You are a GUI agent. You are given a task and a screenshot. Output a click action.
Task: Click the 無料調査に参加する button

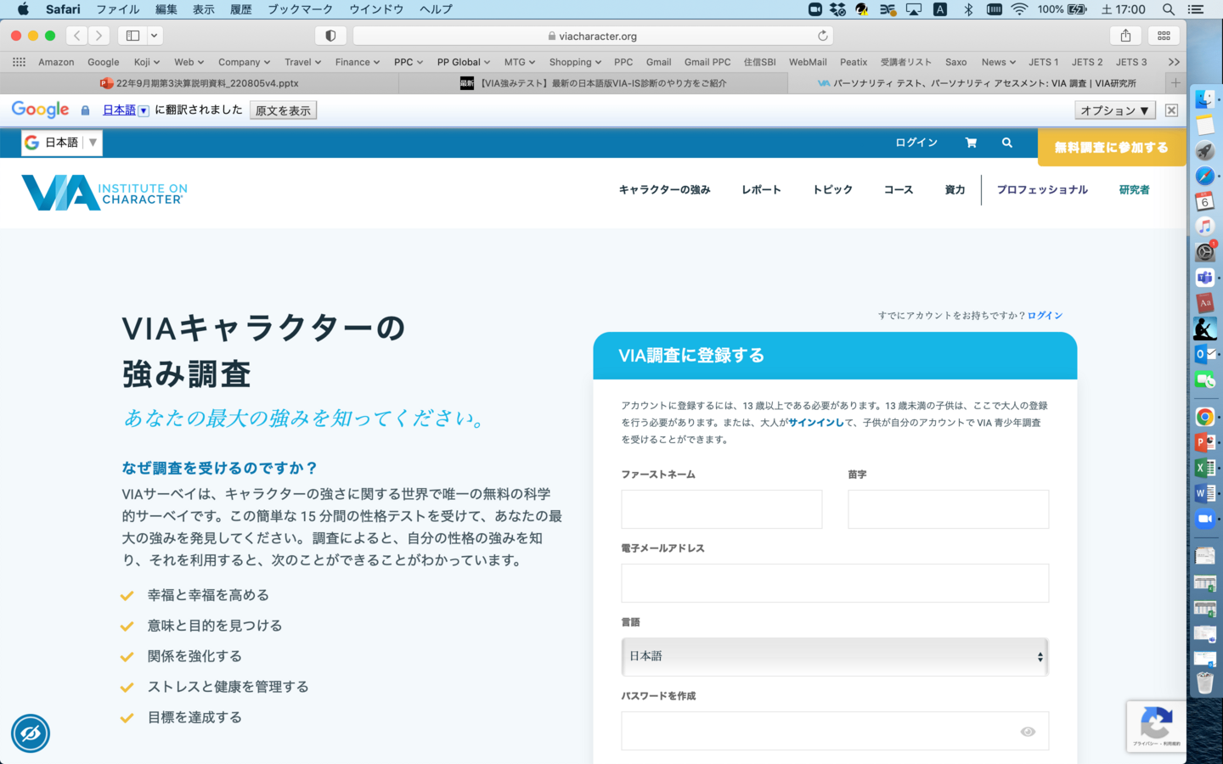pos(1111,147)
